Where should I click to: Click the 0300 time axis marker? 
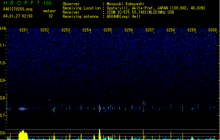(213, 30)
